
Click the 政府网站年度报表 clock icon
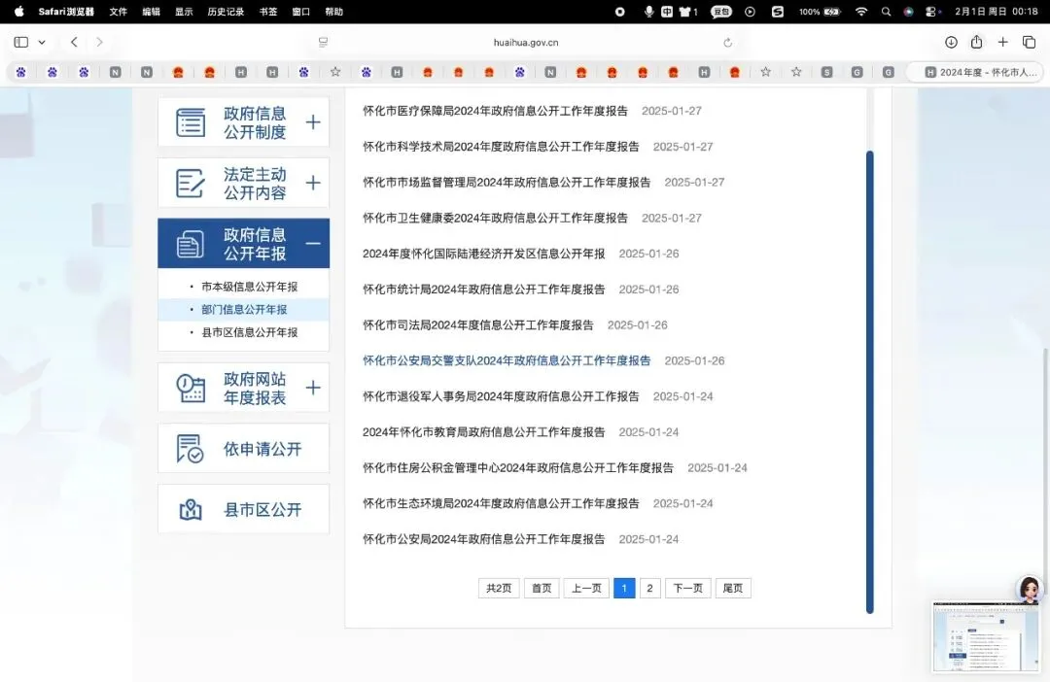pyautogui.click(x=191, y=389)
